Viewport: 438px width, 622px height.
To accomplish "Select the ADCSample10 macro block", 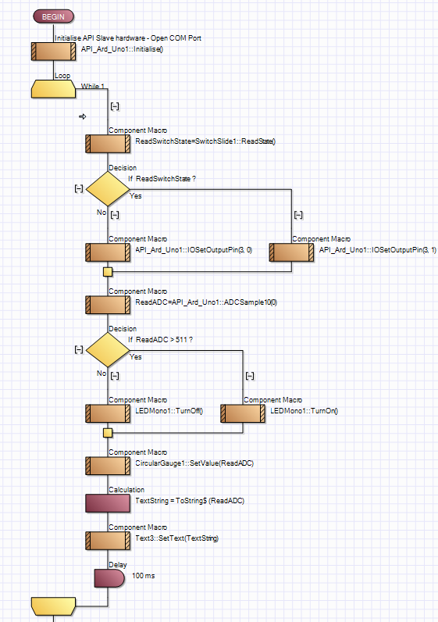I will point(108,305).
